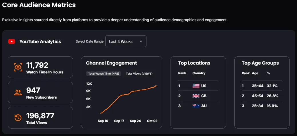Click the GB flag icon
The width and height of the screenshot is (297, 136).
click(196, 96)
